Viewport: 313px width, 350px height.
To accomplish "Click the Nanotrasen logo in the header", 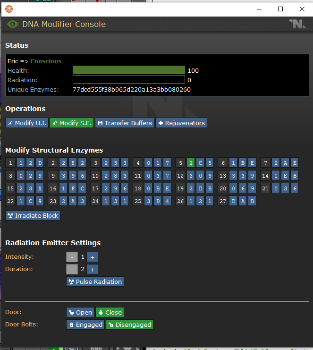I will click(297, 24).
